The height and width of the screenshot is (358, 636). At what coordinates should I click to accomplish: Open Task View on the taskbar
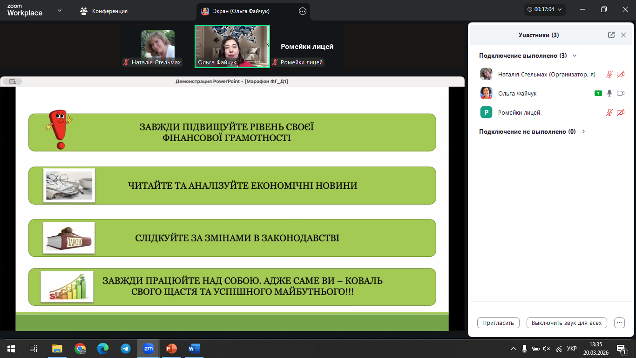tap(33, 348)
